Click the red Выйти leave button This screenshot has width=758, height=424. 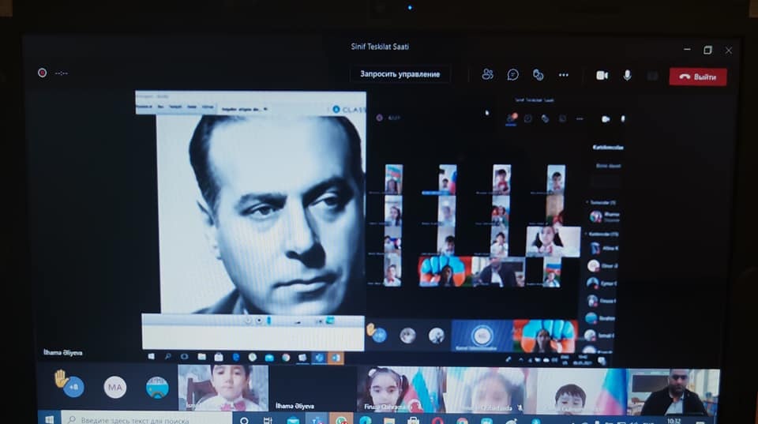(697, 77)
